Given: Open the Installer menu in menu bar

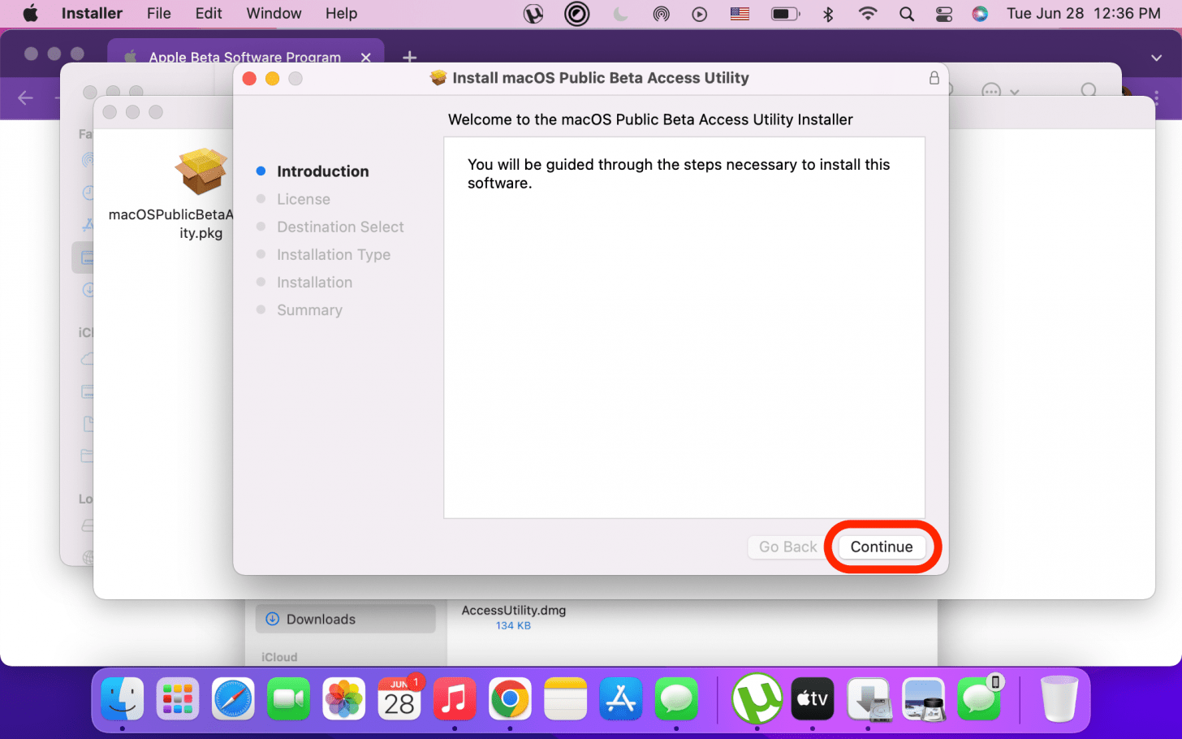Looking at the screenshot, I should pos(92,14).
